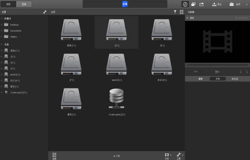Select the Videos folder in Favorites
This screenshot has height=160, width=250.
tap(13, 37)
